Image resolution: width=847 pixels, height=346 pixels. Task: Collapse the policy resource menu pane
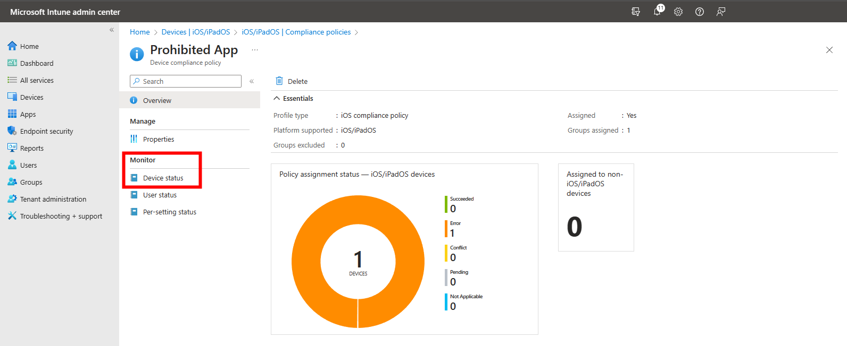click(252, 81)
